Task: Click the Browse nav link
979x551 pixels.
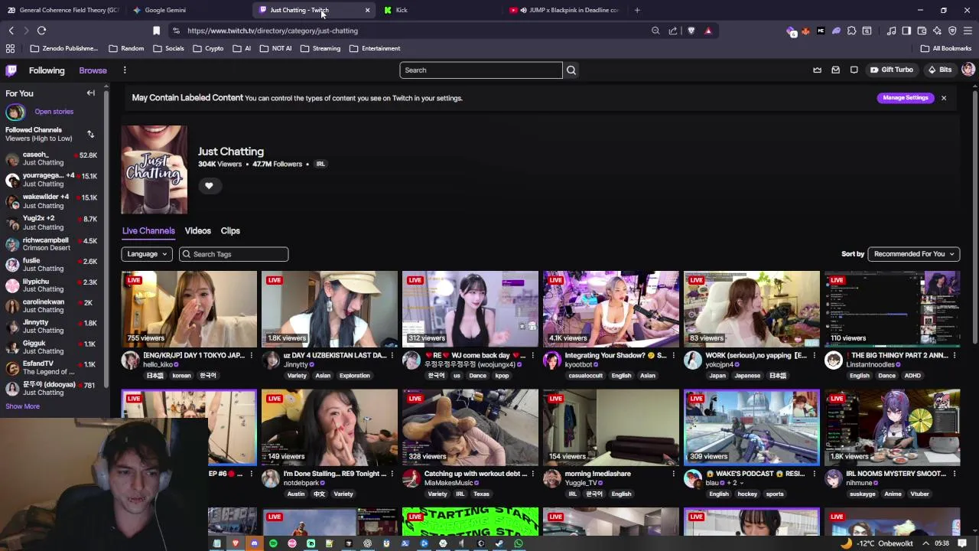Action: click(x=93, y=70)
